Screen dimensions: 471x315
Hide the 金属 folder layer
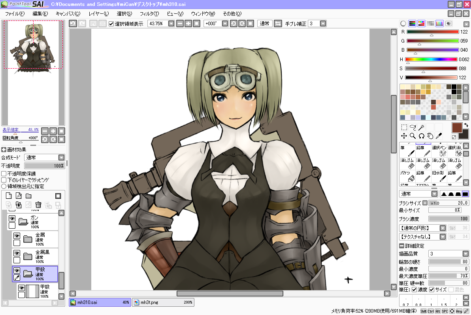point(17,236)
